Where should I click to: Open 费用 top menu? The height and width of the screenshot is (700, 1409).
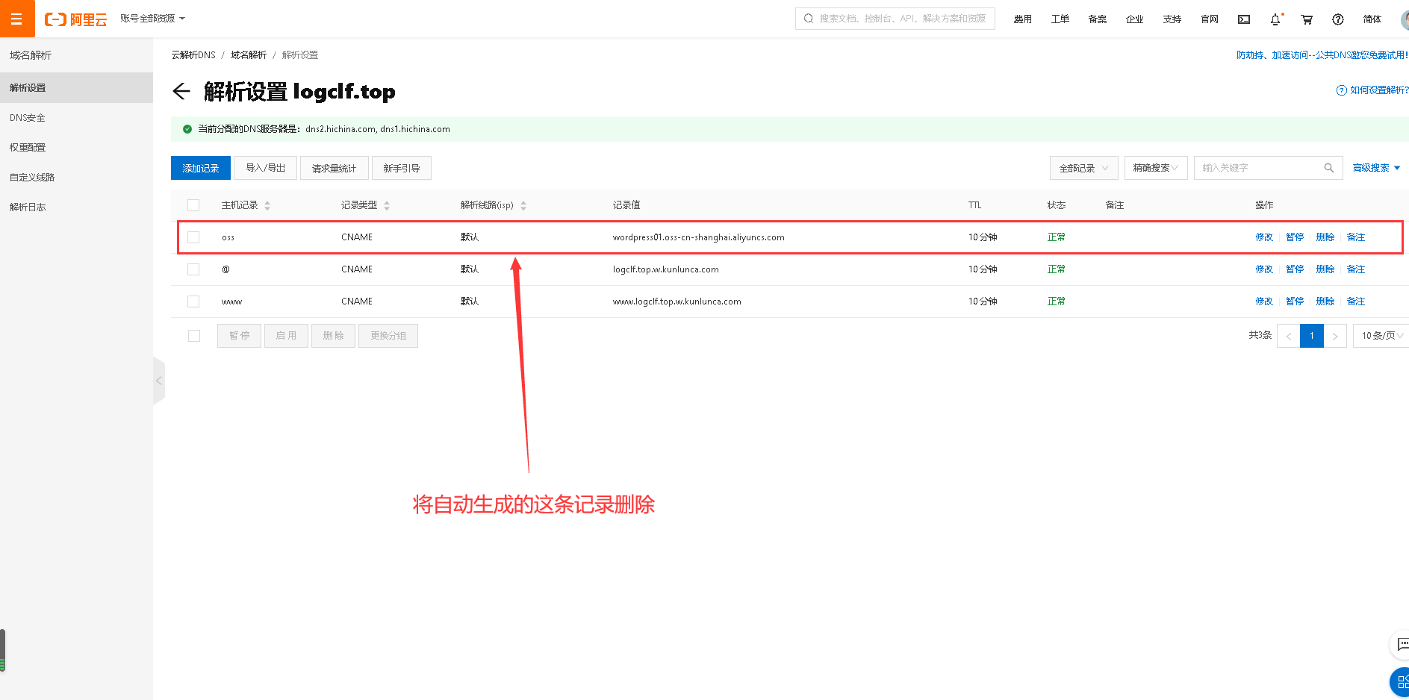1022,19
